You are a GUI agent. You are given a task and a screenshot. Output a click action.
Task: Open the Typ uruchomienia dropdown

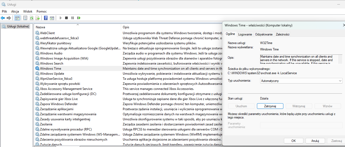tap(301, 81)
